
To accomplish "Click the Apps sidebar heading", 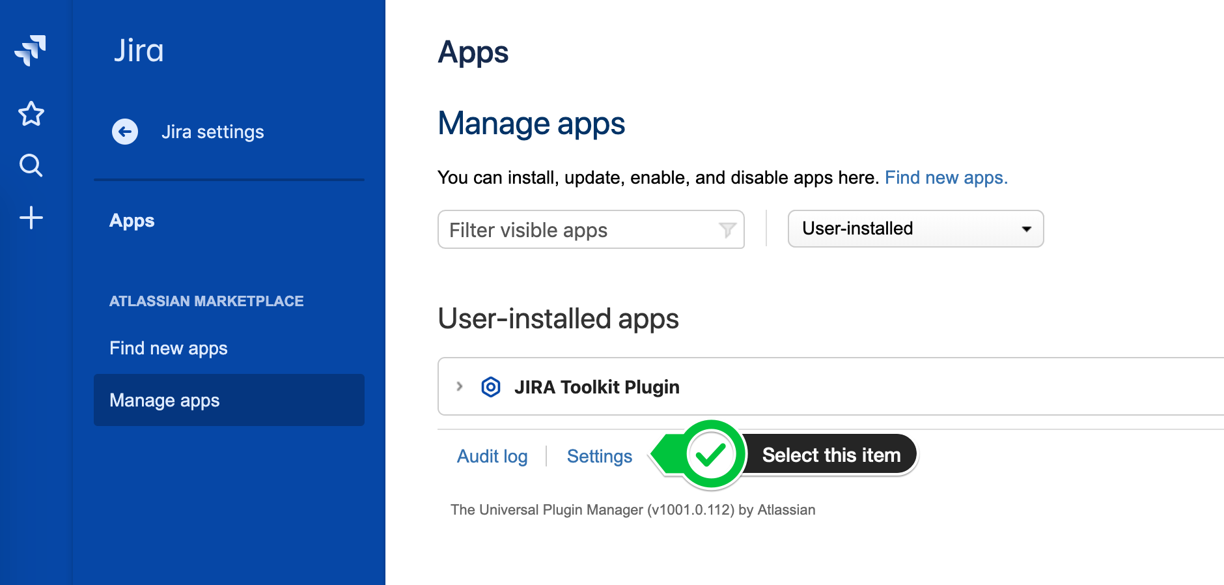I will tap(132, 221).
